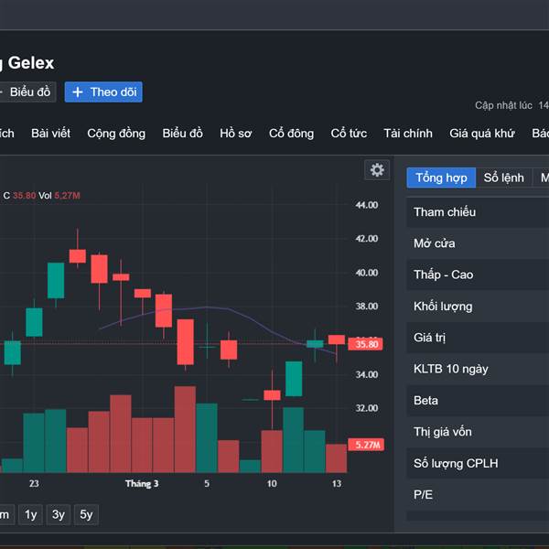Screen dimensions: 549x549
Task: Open the Bài viết tab
Action: coord(50,134)
